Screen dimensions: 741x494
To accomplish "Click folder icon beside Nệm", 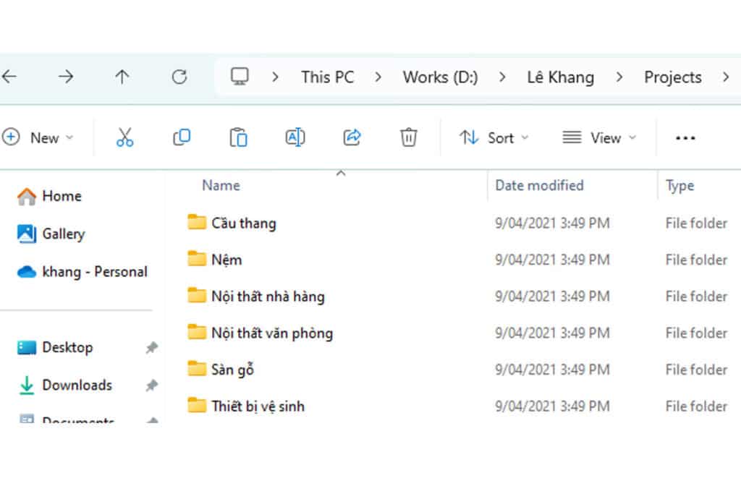I will tap(197, 259).
